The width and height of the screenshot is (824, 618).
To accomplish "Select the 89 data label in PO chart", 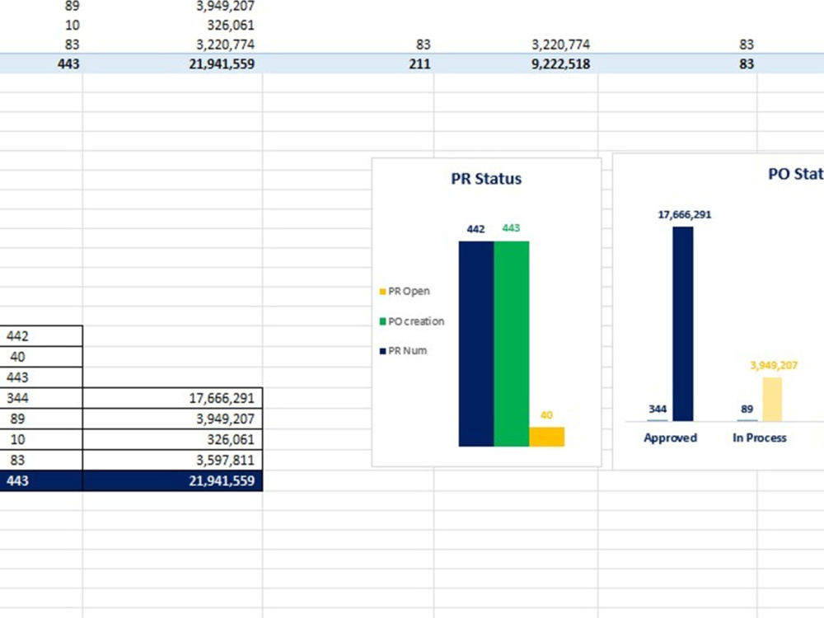I will 747,409.
